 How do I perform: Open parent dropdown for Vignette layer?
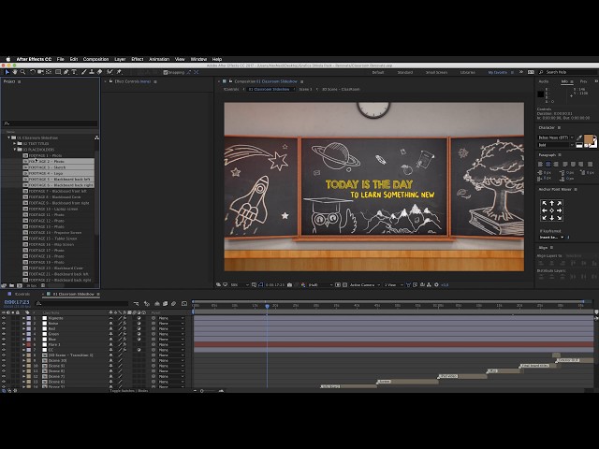(x=171, y=318)
